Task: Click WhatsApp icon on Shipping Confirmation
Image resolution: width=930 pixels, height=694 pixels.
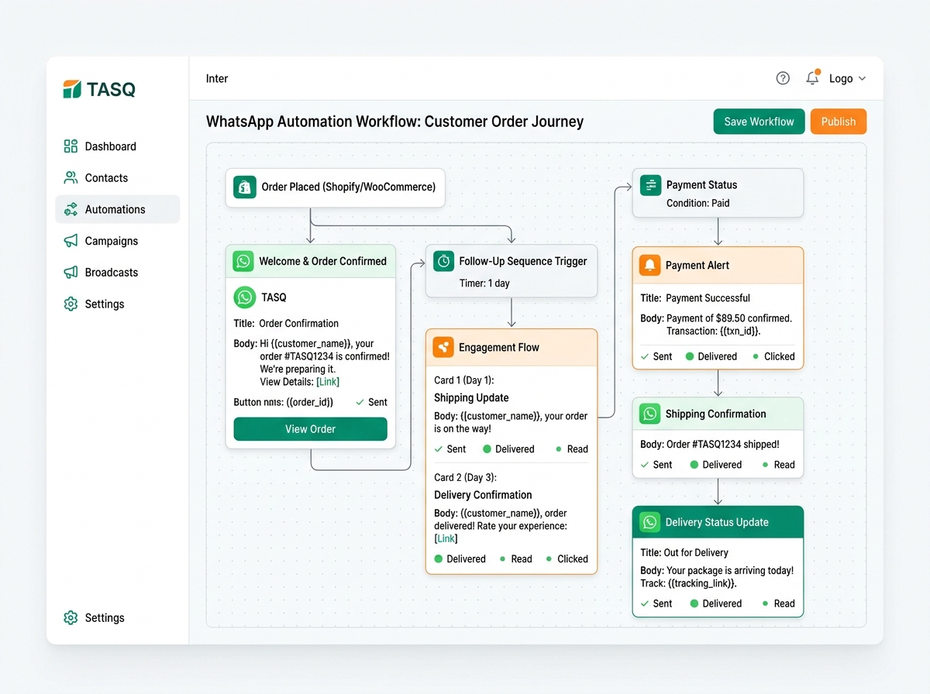Action: coord(649,414)
